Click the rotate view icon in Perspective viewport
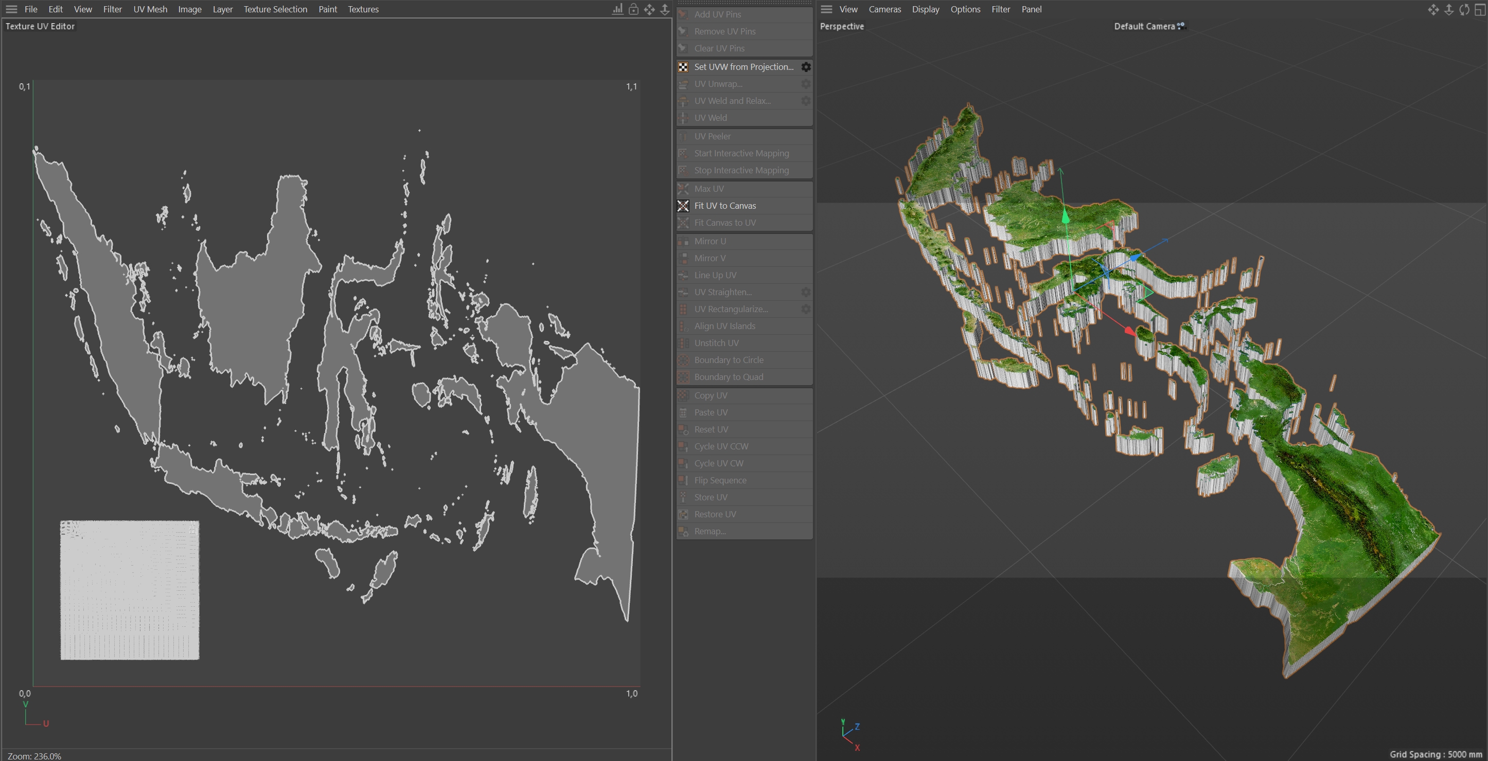Image resolution: width=1488 pixels, height=761 pixels. click(1464, 9)
